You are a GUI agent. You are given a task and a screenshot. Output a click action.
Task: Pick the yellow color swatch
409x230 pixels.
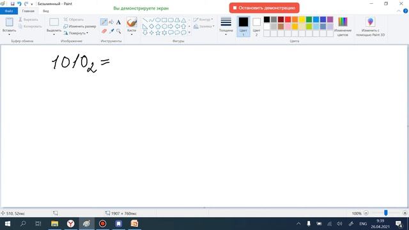click(302, 20)
